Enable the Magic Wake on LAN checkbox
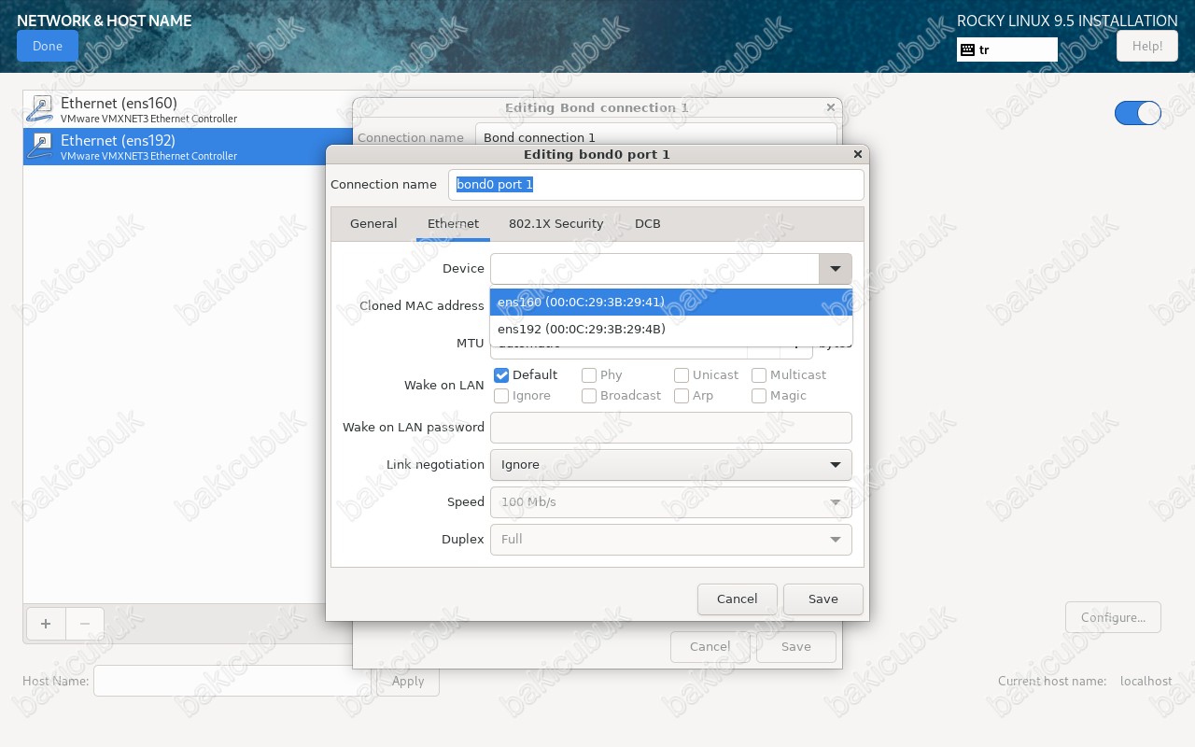The height and width of the screenshot is (747, 1195). click(x=760, y=396)
